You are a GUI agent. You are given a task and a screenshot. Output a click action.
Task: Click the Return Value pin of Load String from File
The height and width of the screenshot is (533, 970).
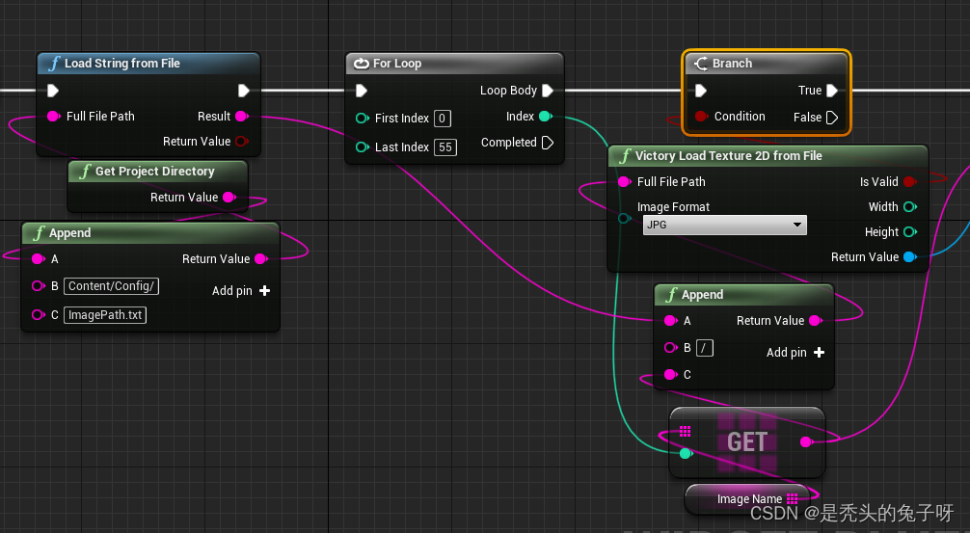click(242, 142)
